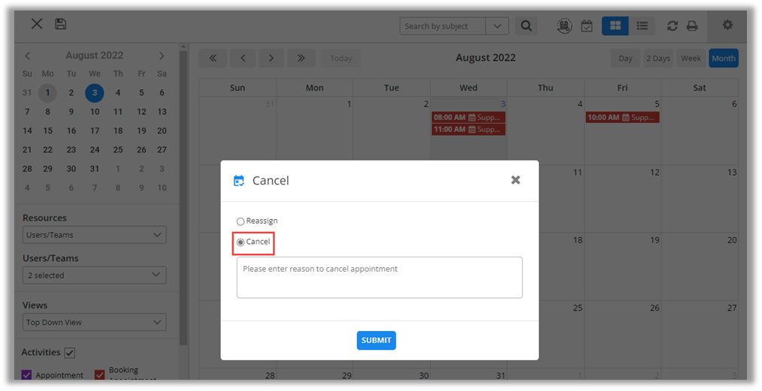Screen dimensions: 762x391
Task: Click the Today button
Action: coord(341,59)
